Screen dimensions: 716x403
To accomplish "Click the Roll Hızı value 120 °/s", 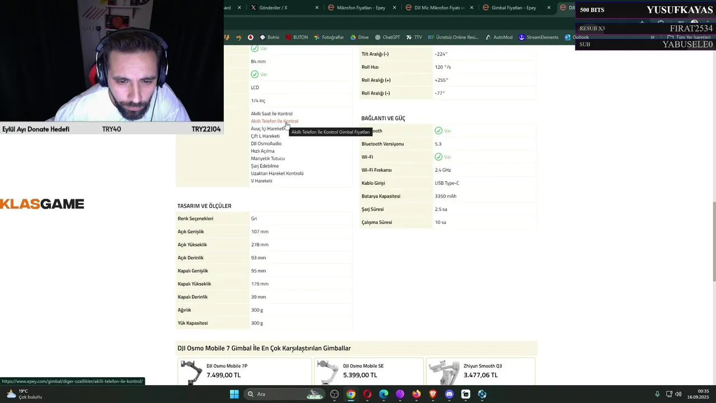I will pos(442,67).
